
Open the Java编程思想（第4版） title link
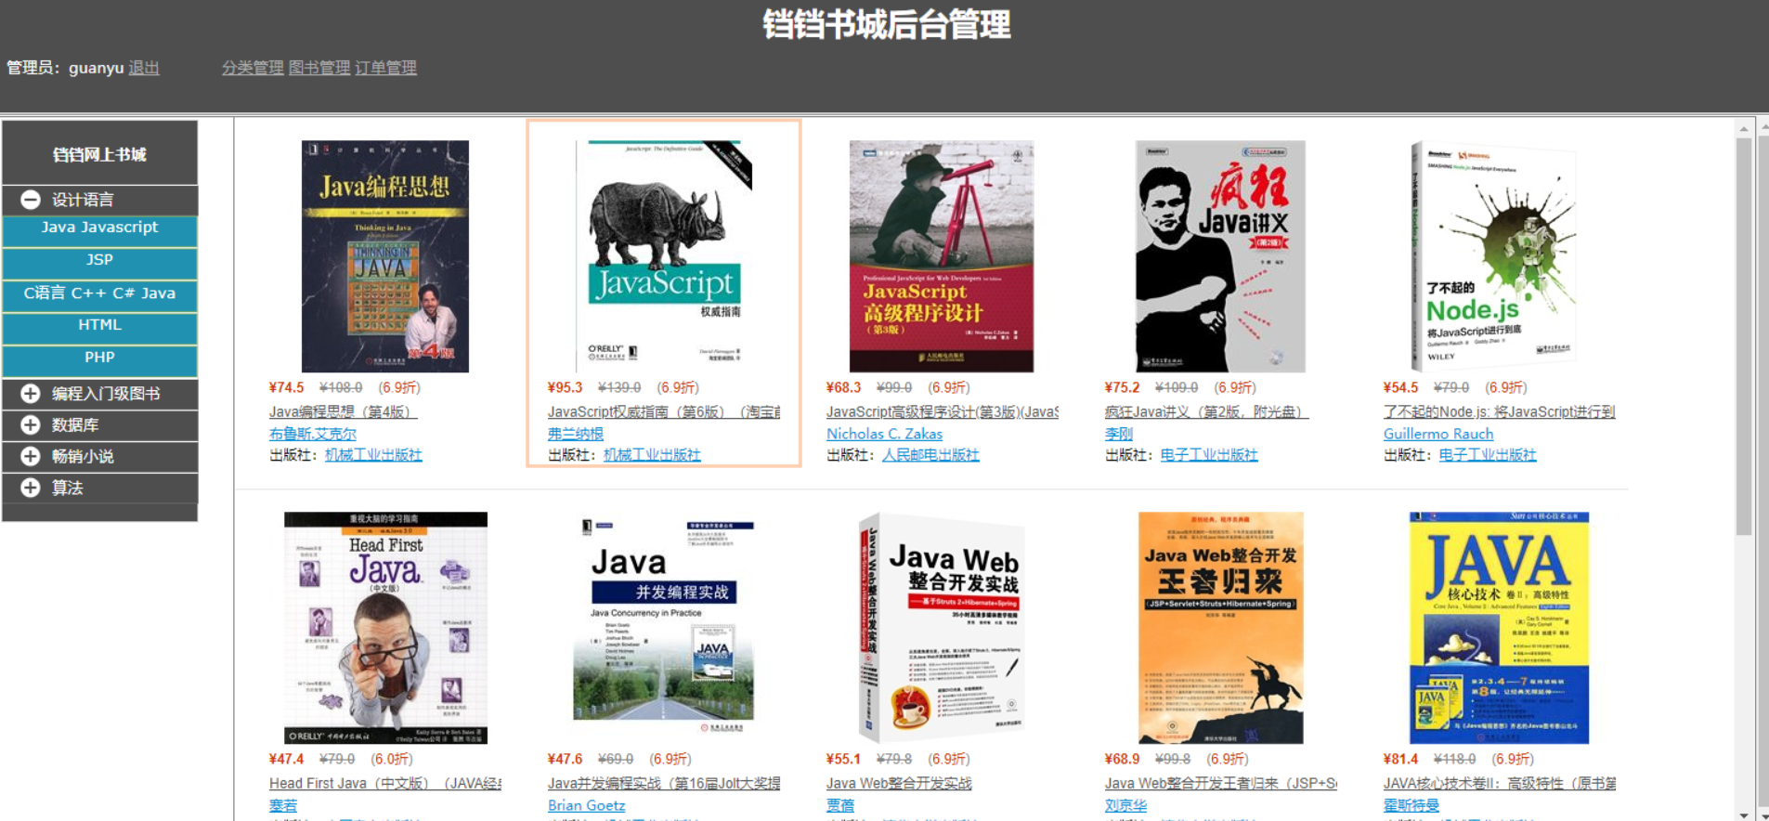pyautogui.click(x=343, y=411)
